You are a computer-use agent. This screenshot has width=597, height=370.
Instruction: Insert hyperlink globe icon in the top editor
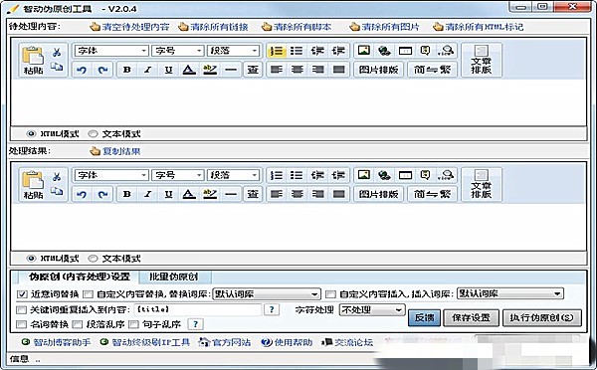tap(384, 51)
